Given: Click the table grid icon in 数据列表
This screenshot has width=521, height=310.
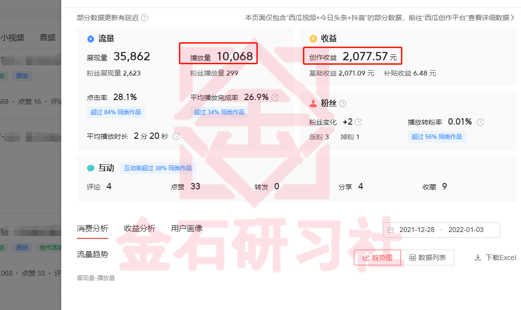Looking at the screenshot, I should pos(412,257).
